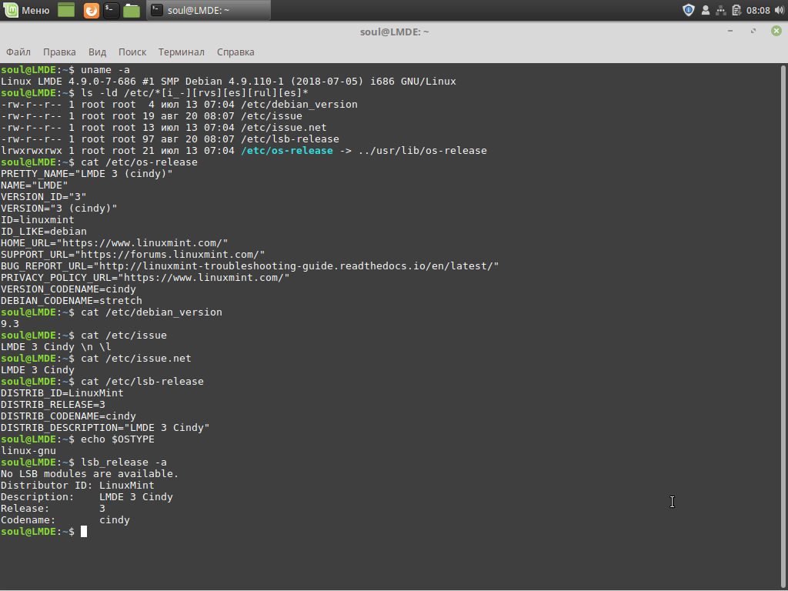788x591 pixels.
Task: Click the line DISTRIB_ID=LinuxMint
Action: click(62, 393)
